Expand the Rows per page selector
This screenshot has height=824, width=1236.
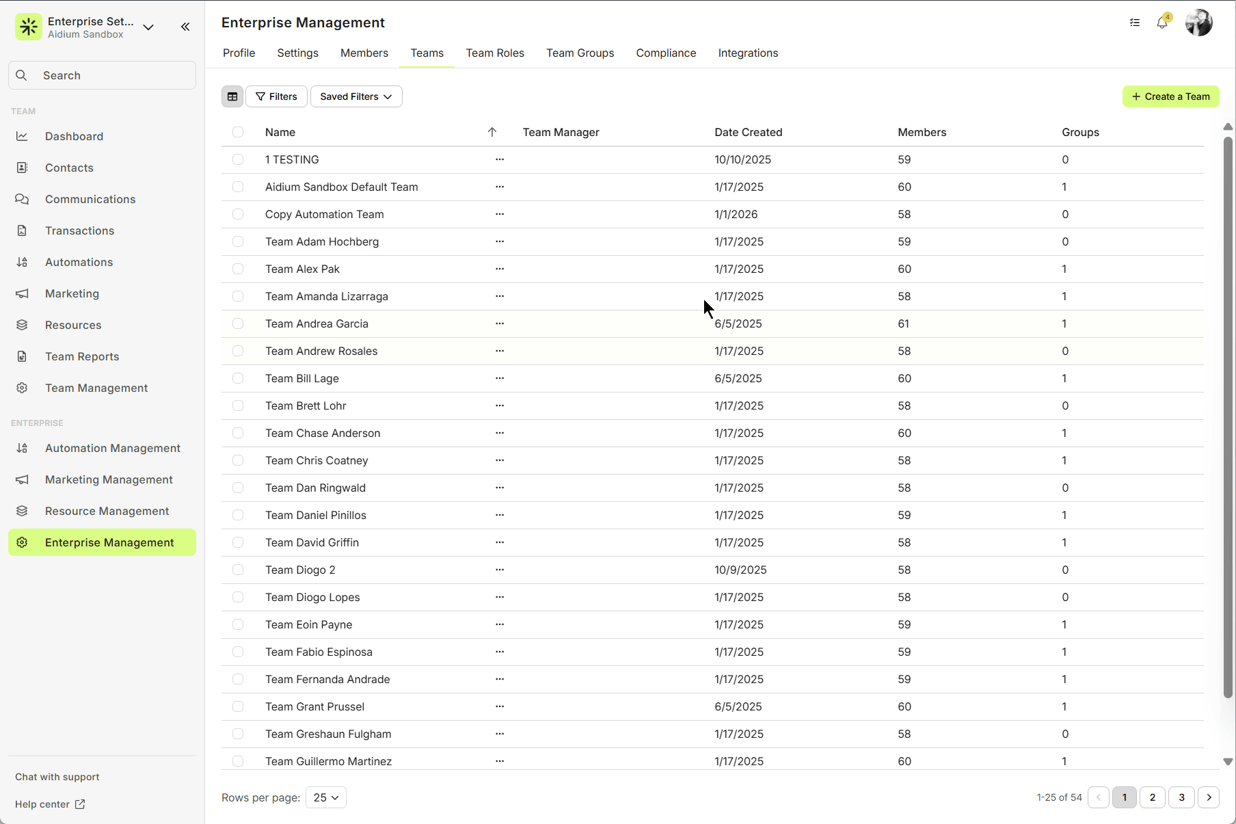[x=325, y=797]
